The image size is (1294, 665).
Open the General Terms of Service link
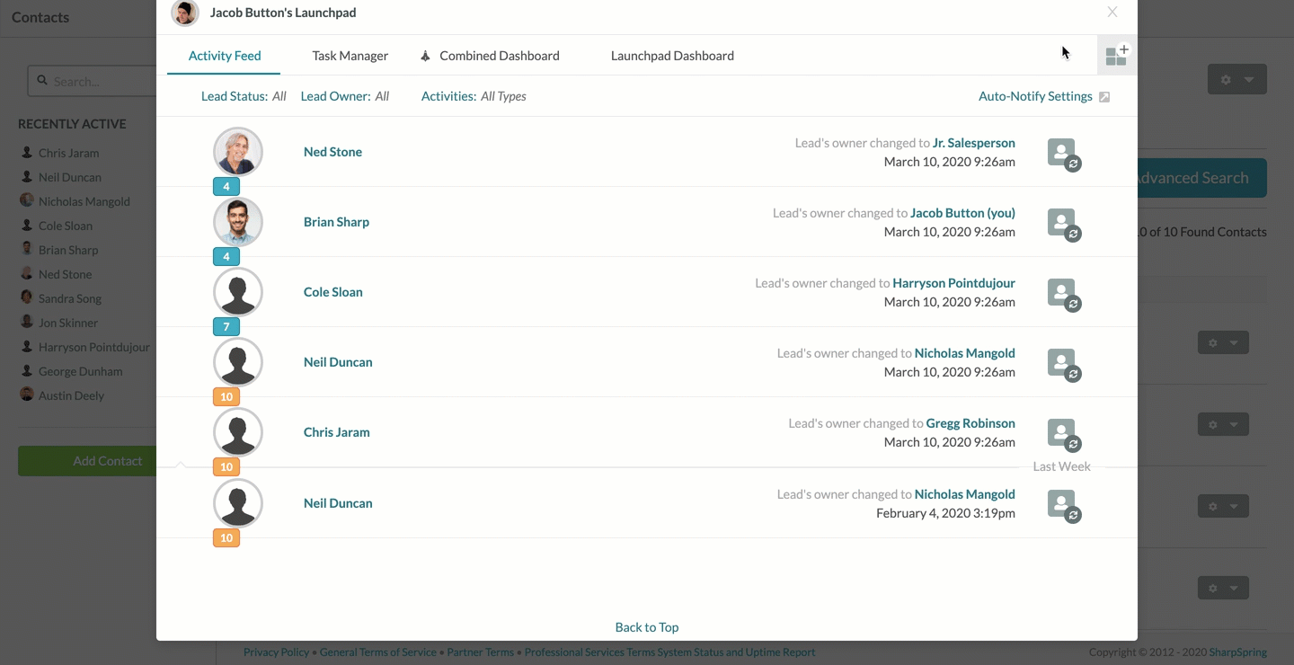(x=377, y=652)
